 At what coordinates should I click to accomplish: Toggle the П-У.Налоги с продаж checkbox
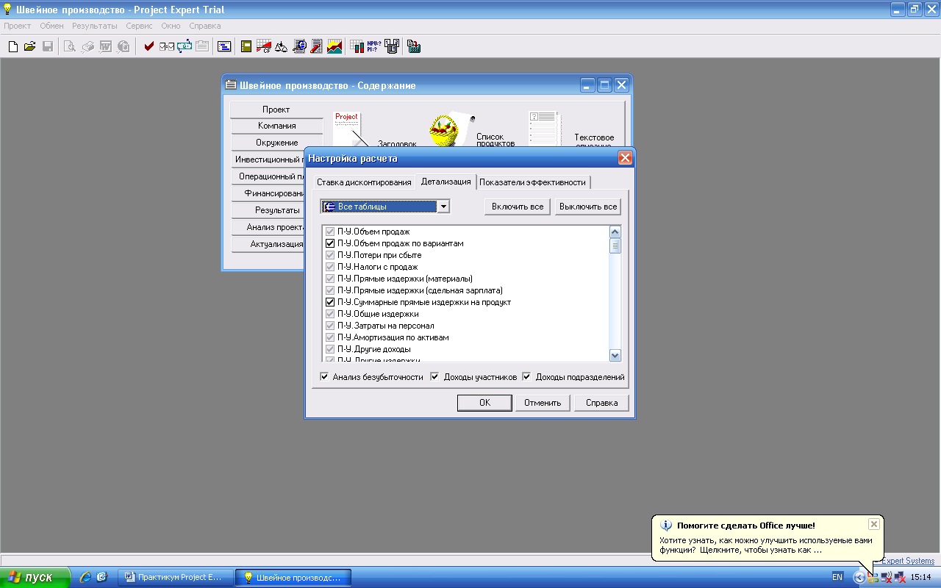pyautogui.click(x=330, y=267)
